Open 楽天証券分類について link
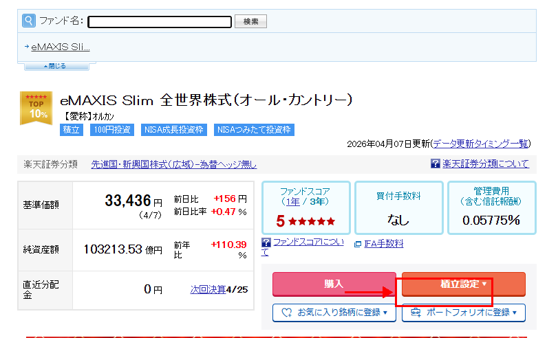547x338 pixels. coord(486,164)
